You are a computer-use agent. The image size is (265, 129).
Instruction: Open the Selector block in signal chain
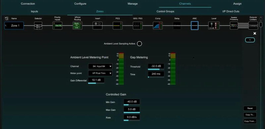point(38,25)
